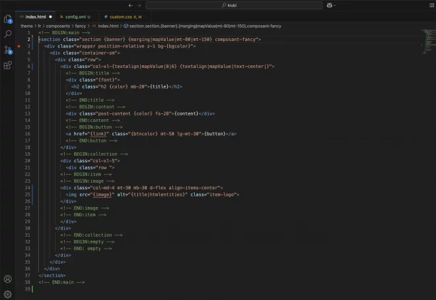Switch to the index.html tab

[35, 17]
